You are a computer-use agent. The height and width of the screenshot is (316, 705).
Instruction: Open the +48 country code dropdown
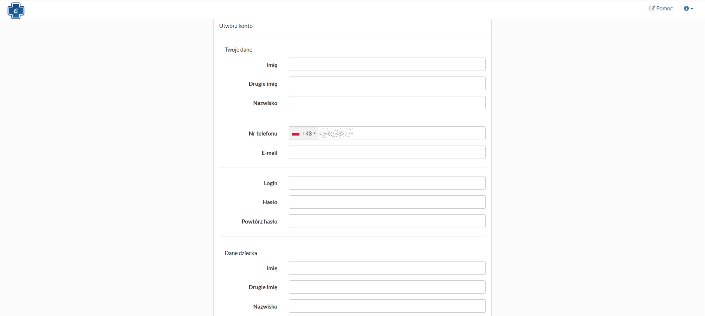point(309,134)
